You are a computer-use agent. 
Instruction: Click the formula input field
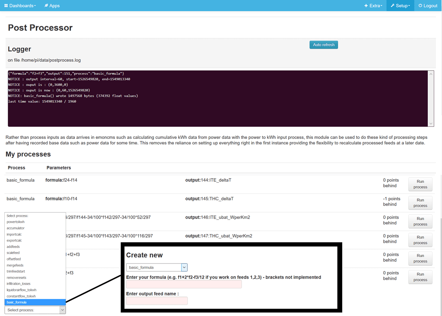click(184, 284)
